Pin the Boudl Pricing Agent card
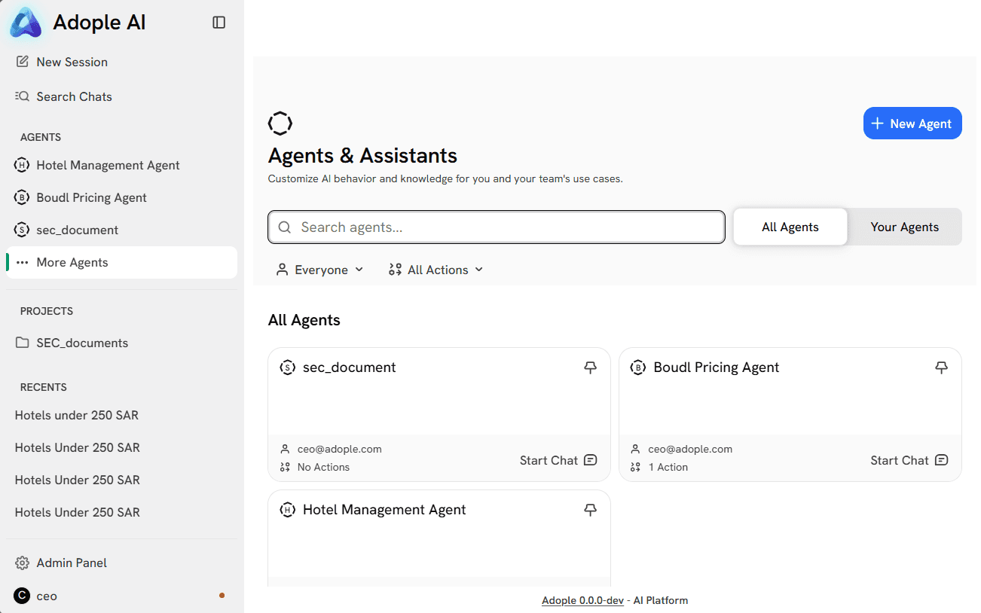Viewport: 981px width, 613px height. point(942,367)
